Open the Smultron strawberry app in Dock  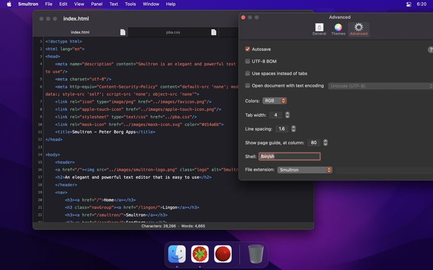click(200, 254)
